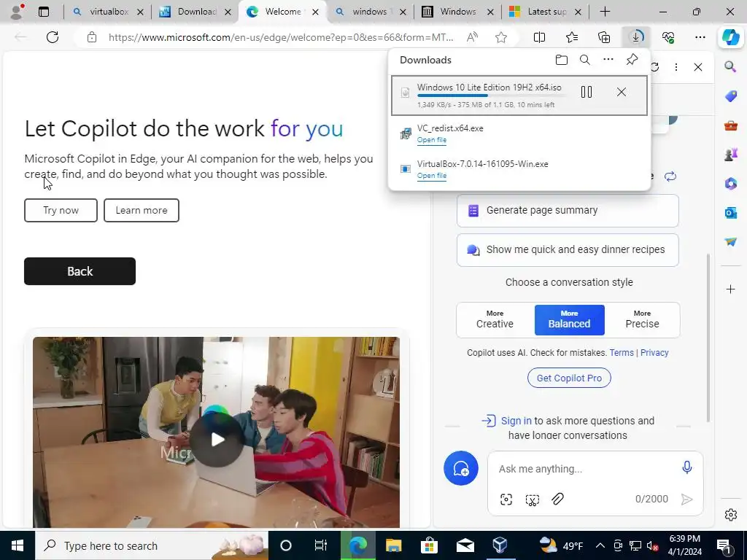Pause the Windows 10 Lite ISO download
This screenshot has height=560, width=747.
587,92
